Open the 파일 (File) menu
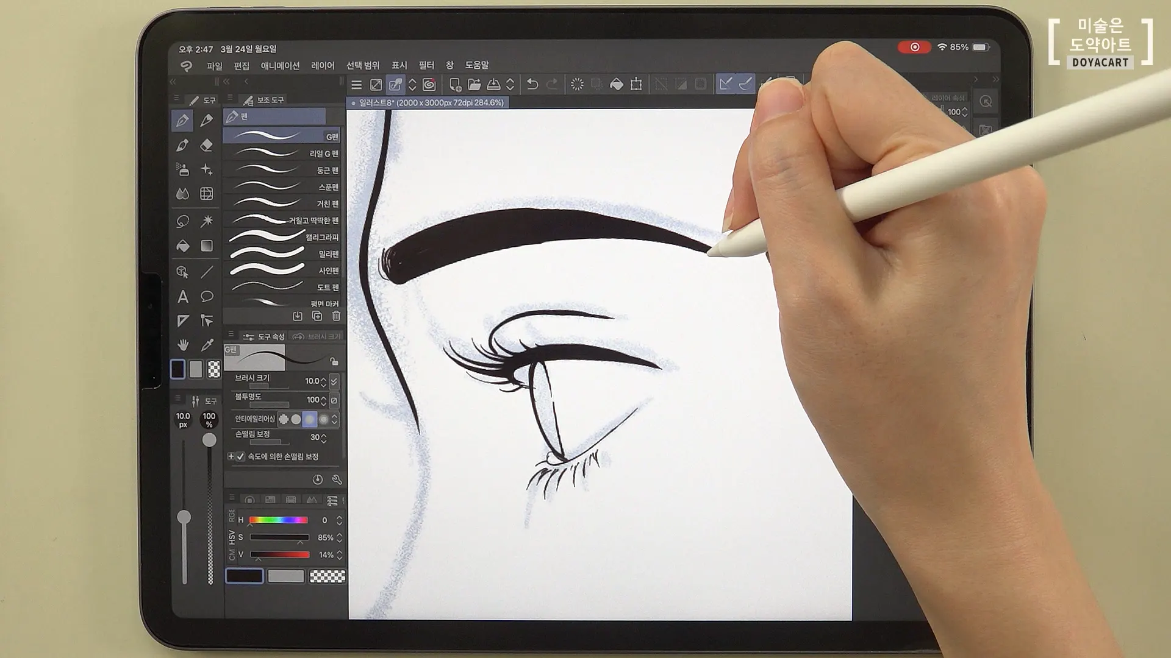The width and height of the screenshot is (1171, 658). (x=215, y=65)
